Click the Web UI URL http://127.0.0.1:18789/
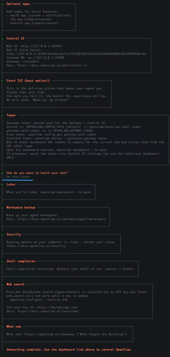The height and width of the screenshot is (357, 170). (x=41, y=46)
